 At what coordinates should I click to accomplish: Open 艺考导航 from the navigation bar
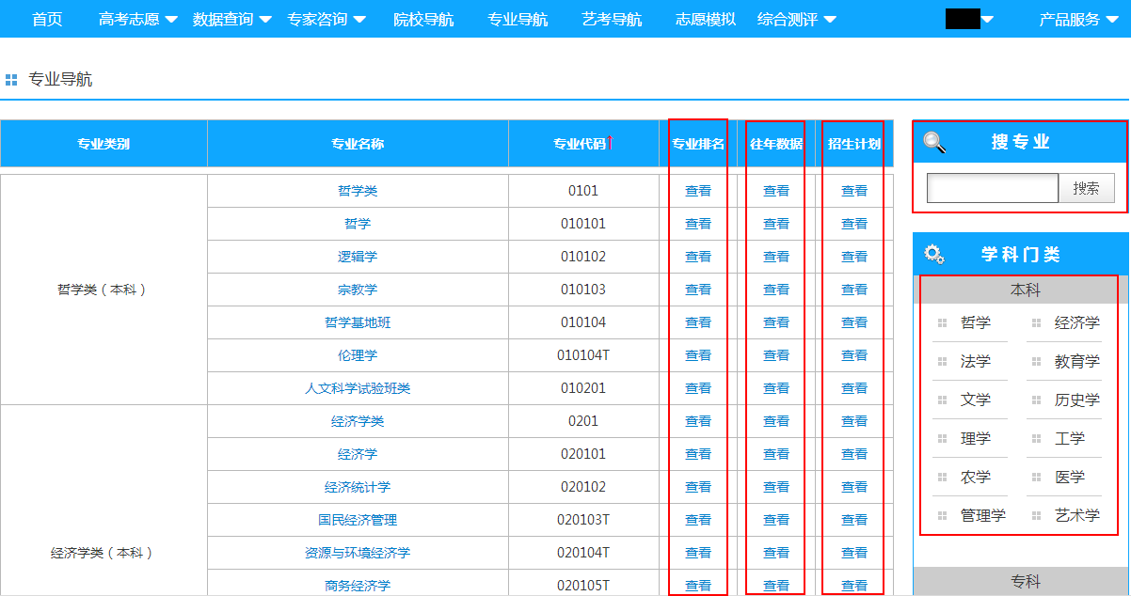pyautogui.click(x=612, y=19)
